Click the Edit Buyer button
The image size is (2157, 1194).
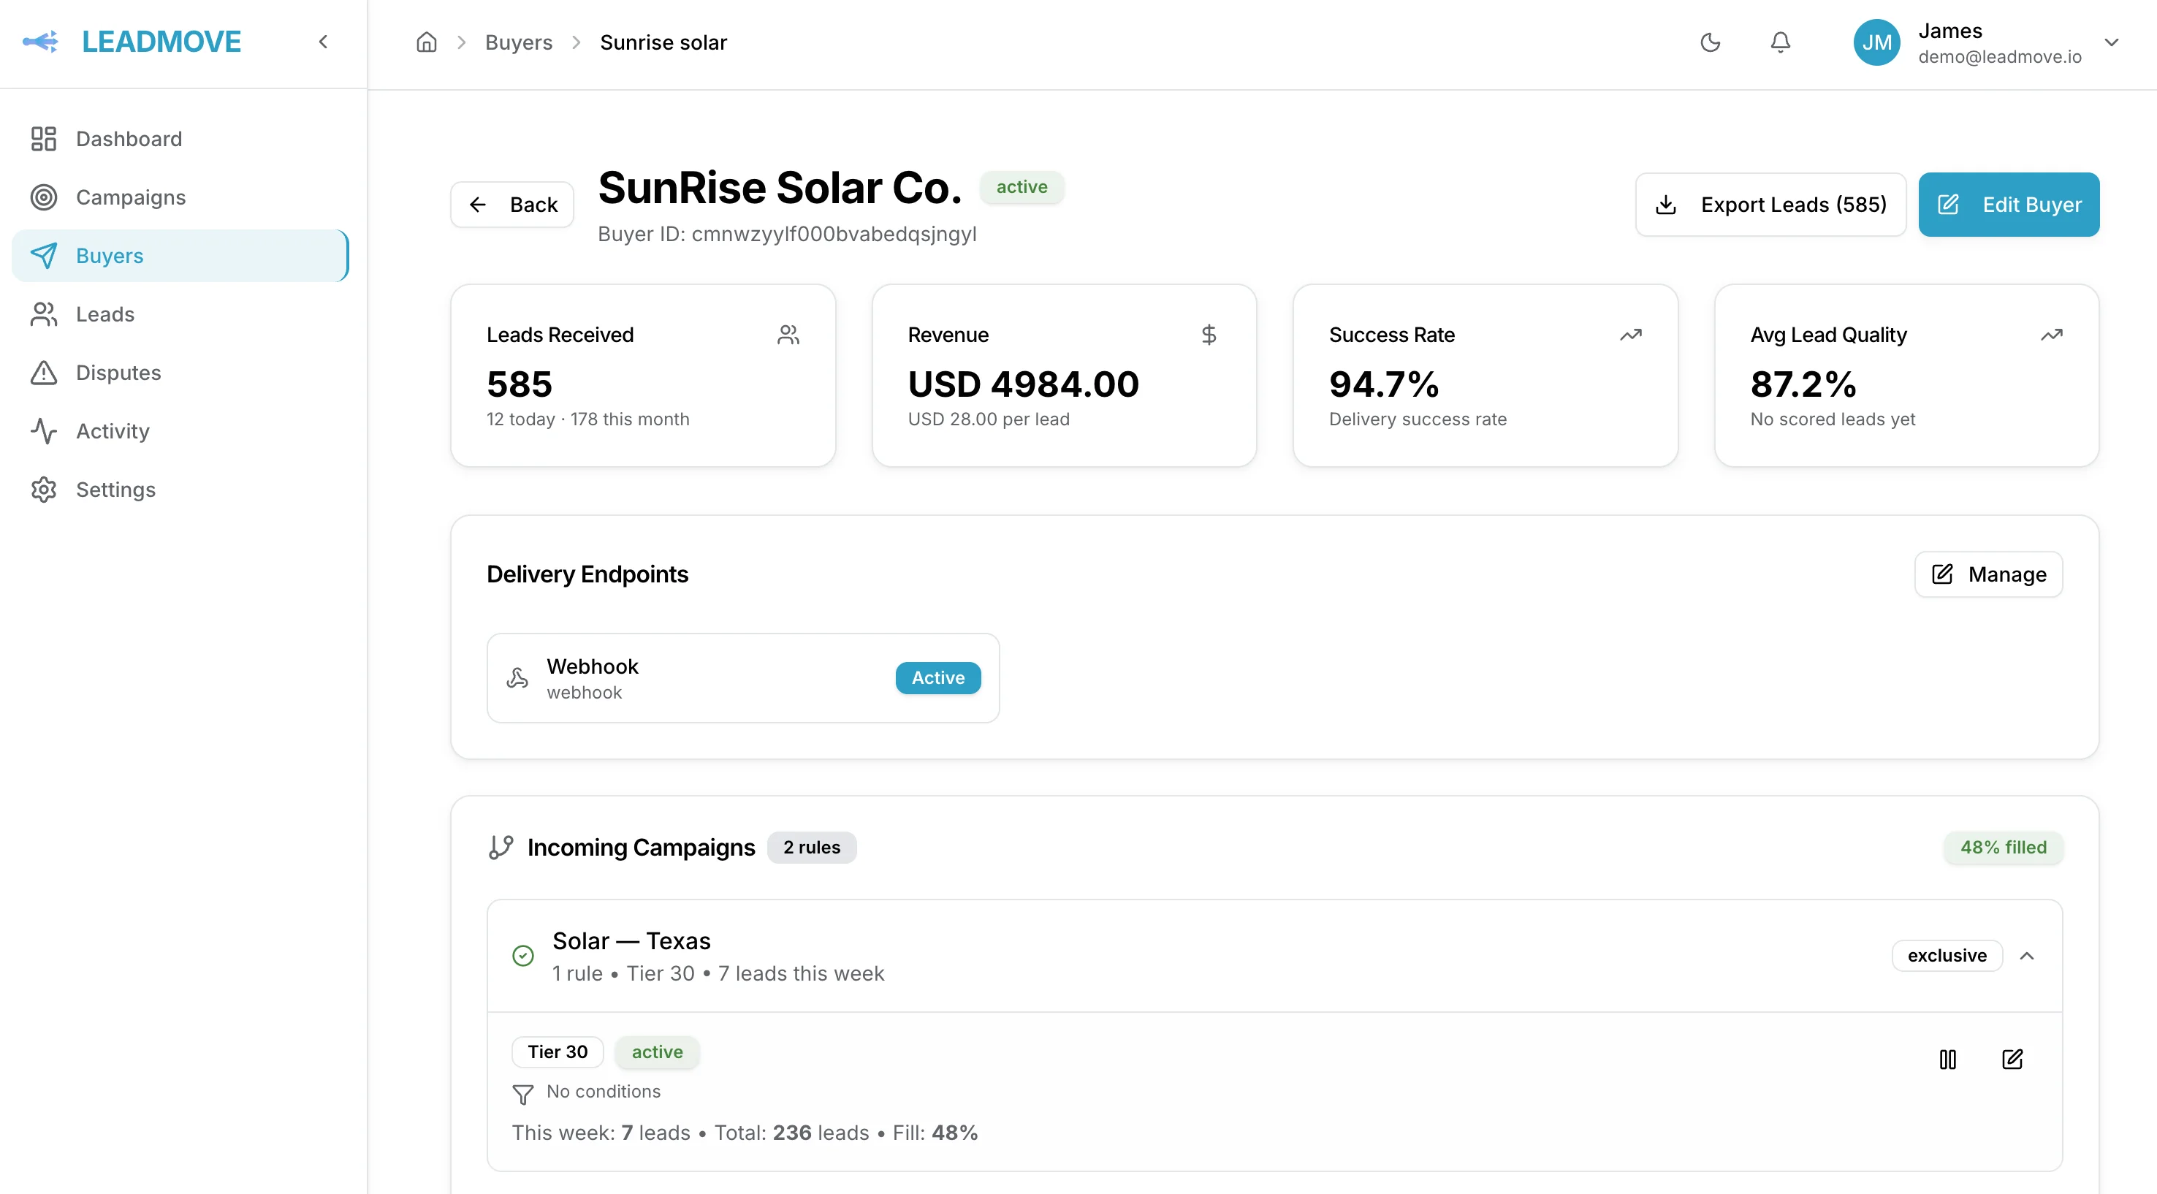pyautogui.click(x=2008, y=205)
